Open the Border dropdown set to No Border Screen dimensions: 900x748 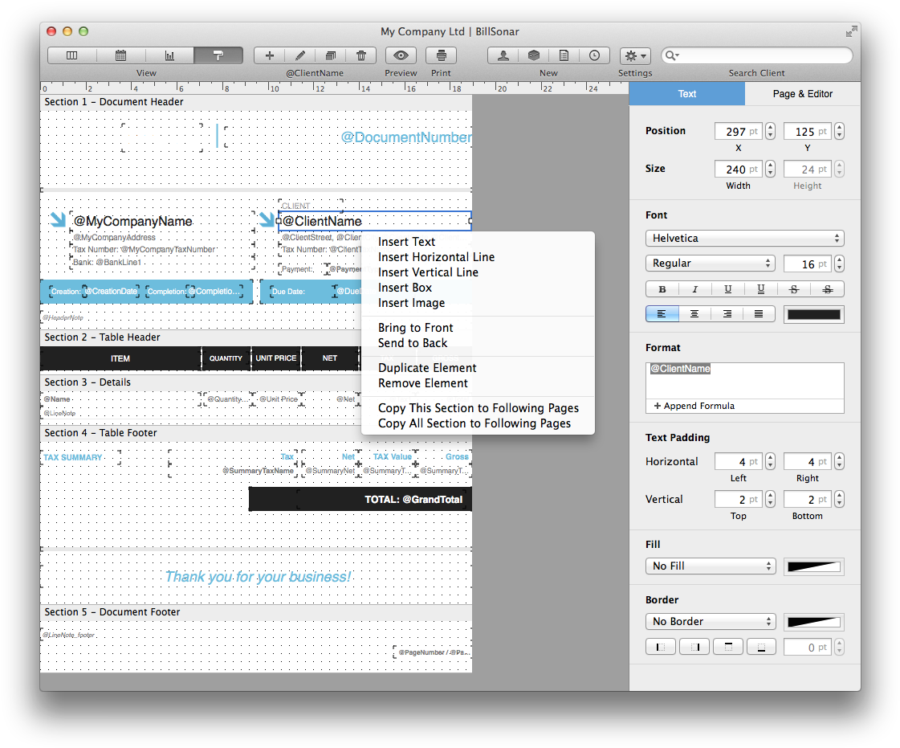coord(710,621)
